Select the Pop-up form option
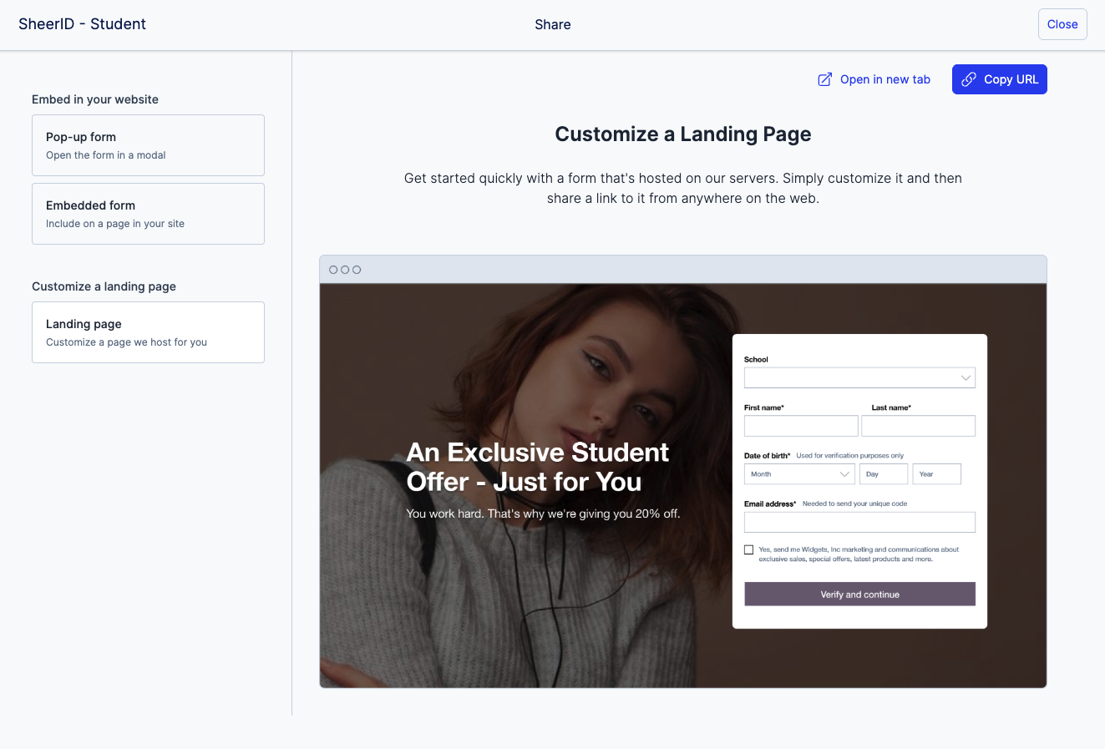 (x=148, y=145)
